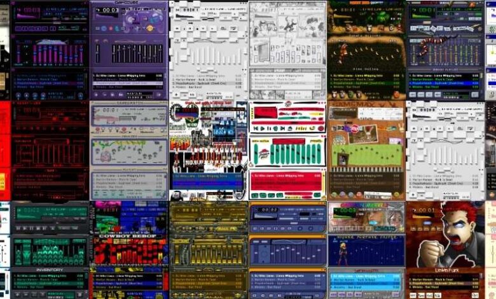
Task: Select DJ Mike Llama track in Pizza Hut playlist
Action: [x=286, y=176]
